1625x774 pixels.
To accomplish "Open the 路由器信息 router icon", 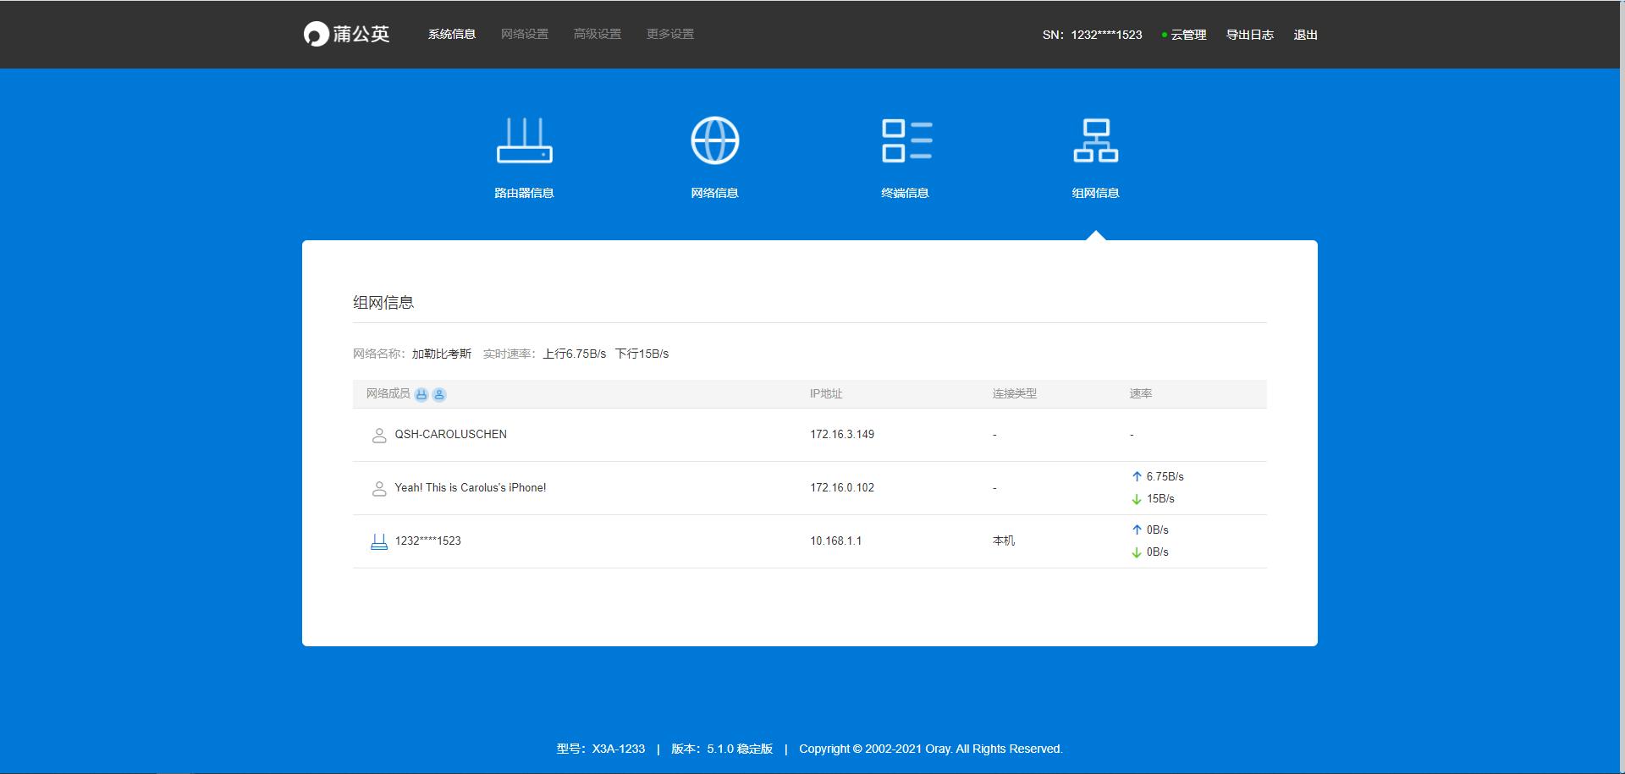I will click(x=524, y=141).
